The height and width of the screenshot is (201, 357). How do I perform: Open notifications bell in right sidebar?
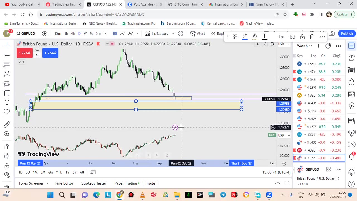point(351,156)
